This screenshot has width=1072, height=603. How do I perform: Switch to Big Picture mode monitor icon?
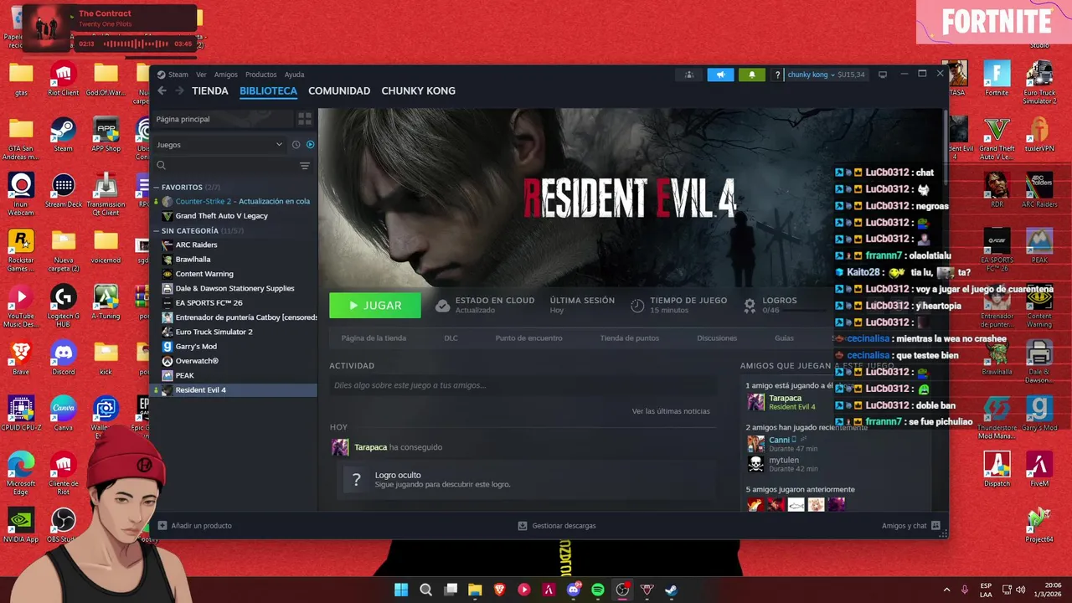(x=883, y=75)
